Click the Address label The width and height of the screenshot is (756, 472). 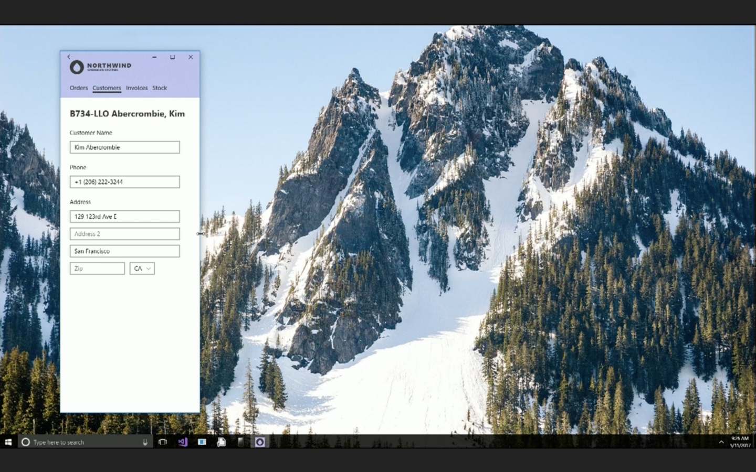80,202
